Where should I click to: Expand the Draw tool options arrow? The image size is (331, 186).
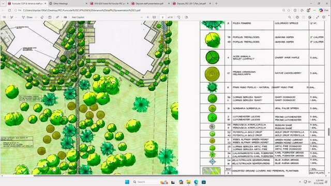36,17
